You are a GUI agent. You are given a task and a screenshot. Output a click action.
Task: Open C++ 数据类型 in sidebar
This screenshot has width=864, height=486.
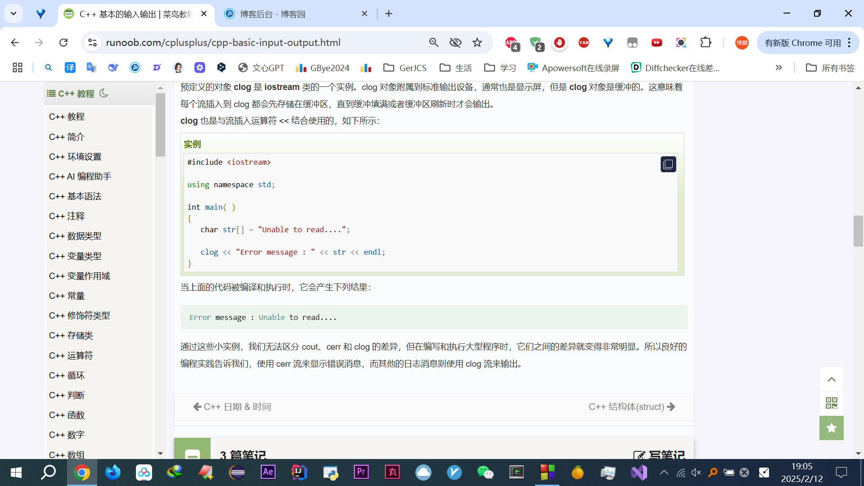pos(75,236)
